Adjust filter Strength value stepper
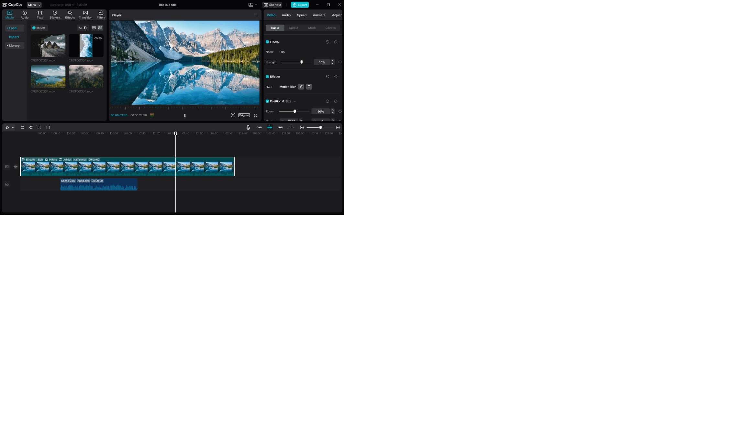730x444 pixels. tap(333, 62)
